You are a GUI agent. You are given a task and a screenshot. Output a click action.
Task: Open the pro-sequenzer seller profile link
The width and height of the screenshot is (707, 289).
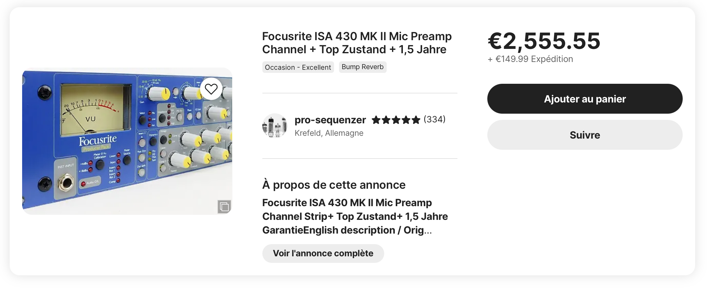coord(330,120)
